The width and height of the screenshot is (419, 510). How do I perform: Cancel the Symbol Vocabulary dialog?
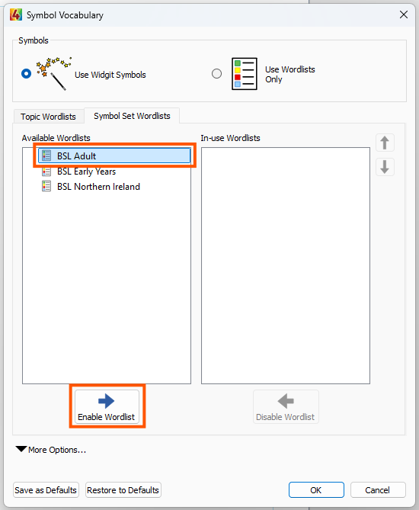[378, 490]
